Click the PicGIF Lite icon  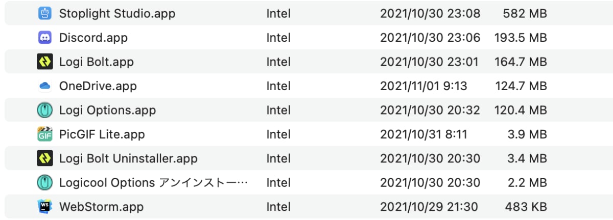pos(45,134)
